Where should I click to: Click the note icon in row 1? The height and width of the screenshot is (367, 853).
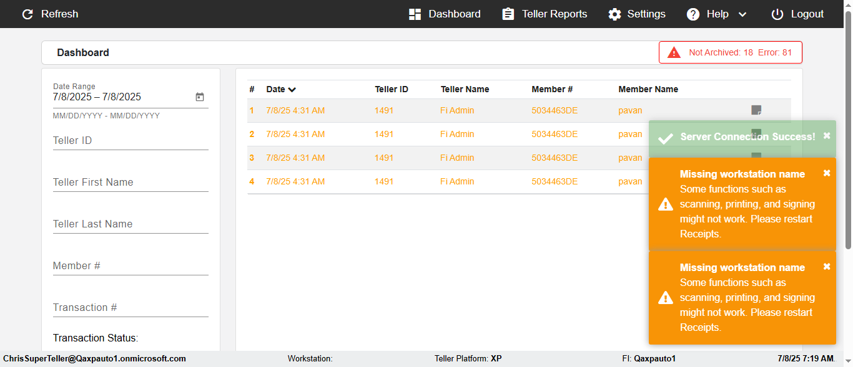[756, 110]
